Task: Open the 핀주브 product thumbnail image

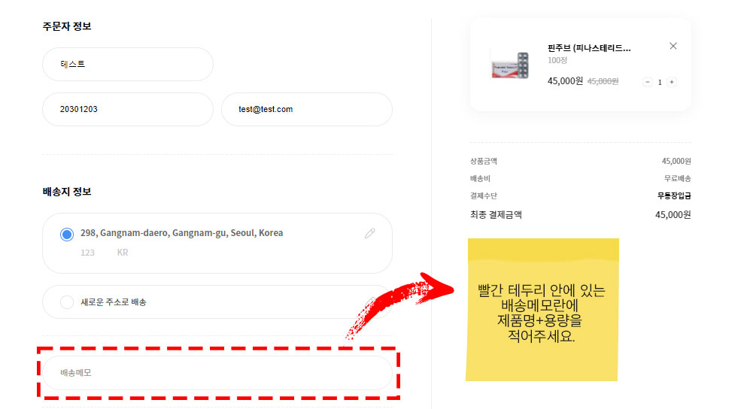Action: click(x=510, y=65)
